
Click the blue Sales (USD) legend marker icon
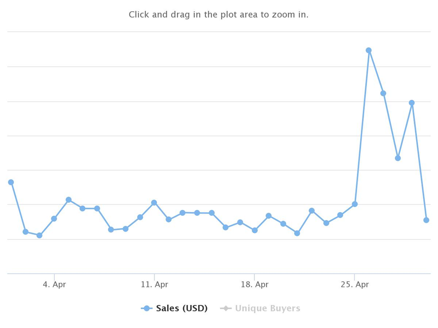click(146, 308)
